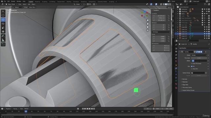
Task: Open the File menu
Action: click(5, 1)
